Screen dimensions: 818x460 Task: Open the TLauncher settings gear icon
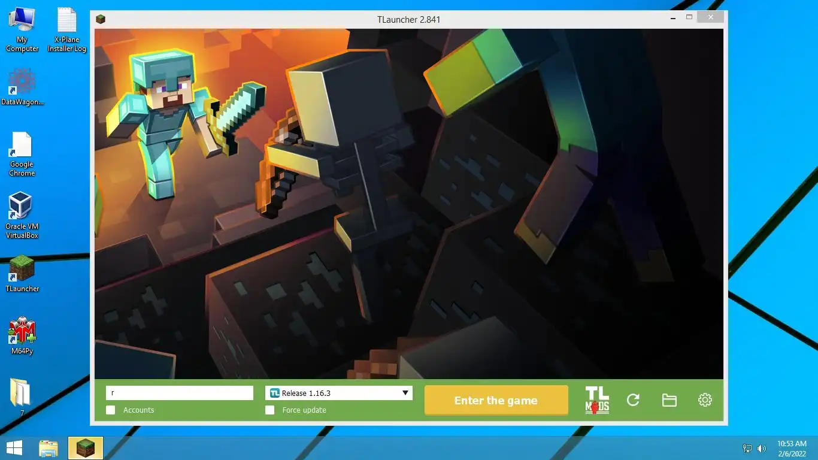(x=705, y=400)
